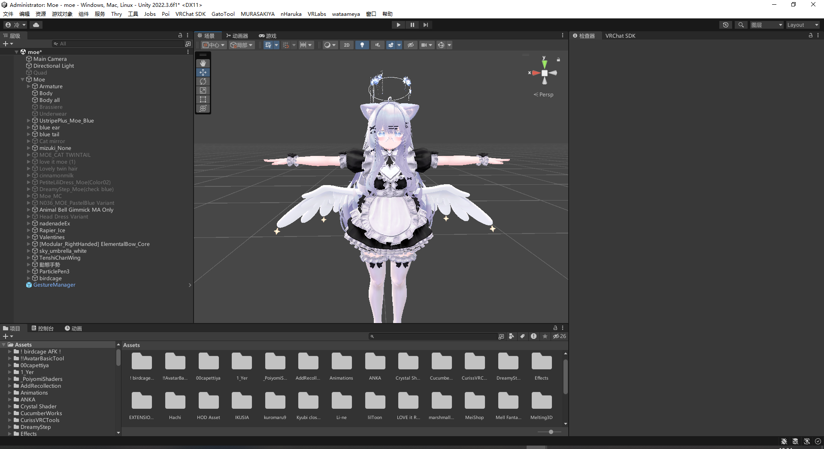Select the Rect transform tool

coord(203,99)
